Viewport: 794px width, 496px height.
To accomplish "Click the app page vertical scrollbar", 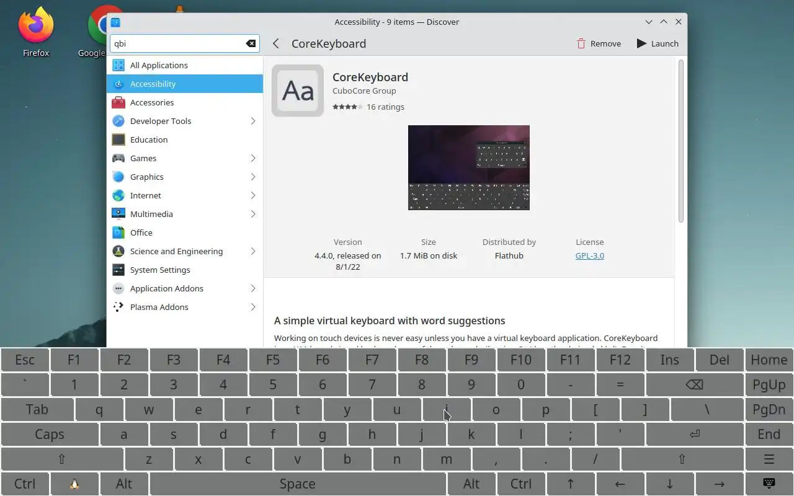I will click(x=680, y=141).
